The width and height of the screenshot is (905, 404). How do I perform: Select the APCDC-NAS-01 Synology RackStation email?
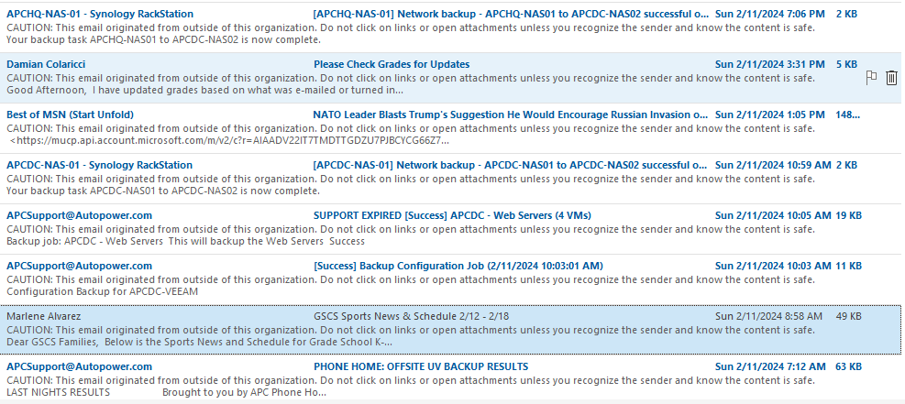[x=99, y=165]
